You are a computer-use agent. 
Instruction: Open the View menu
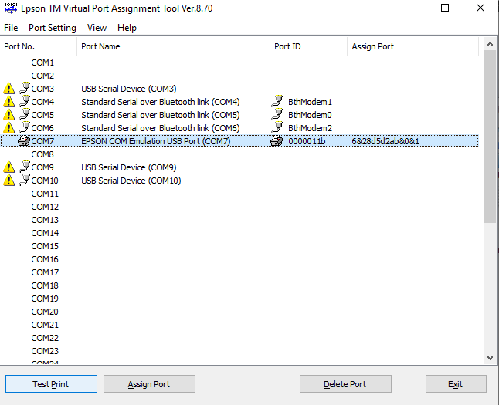click(97, 28)
